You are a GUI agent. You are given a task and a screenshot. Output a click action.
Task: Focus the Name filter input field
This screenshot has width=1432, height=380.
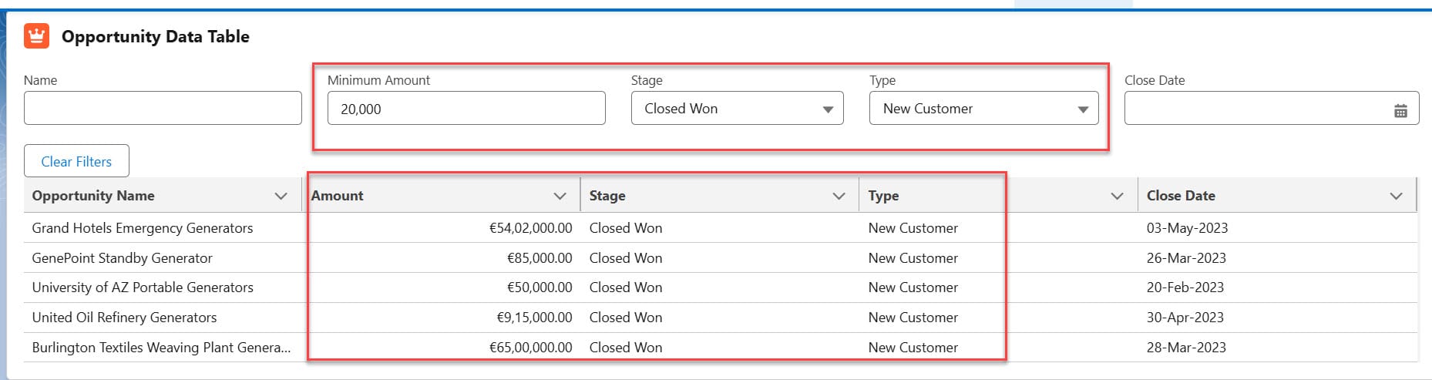pyautogui.click(x=163, y=108)
